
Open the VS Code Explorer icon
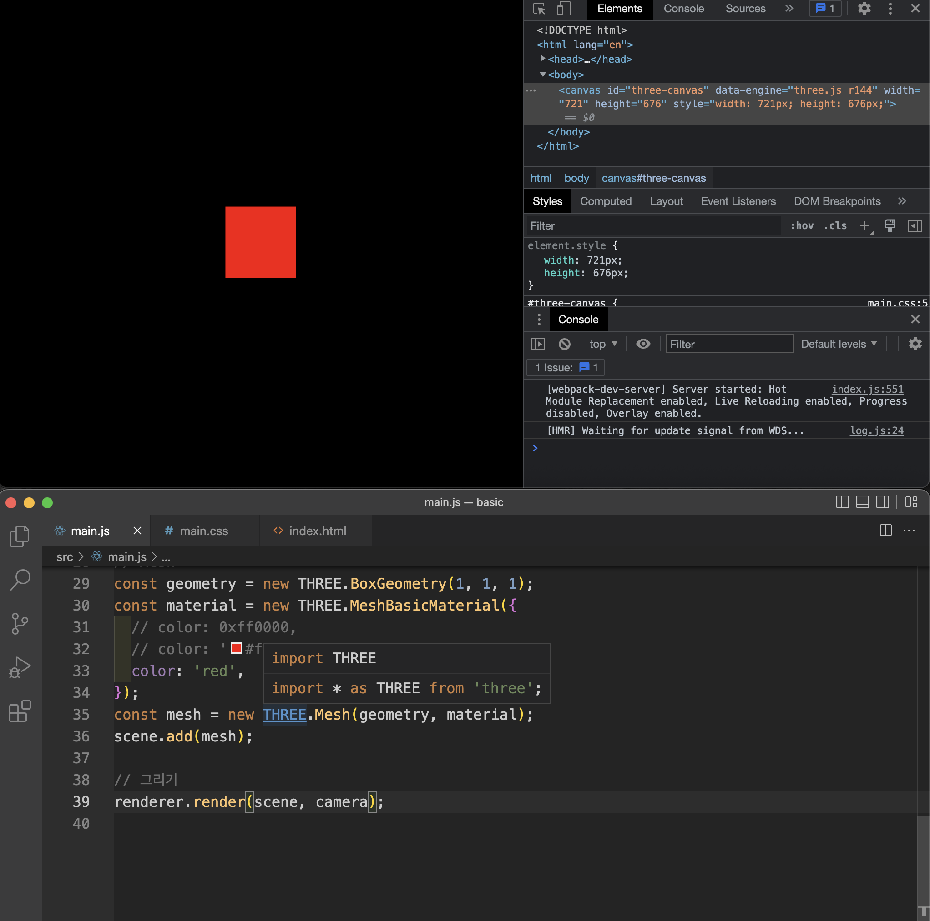coord(20,536)
